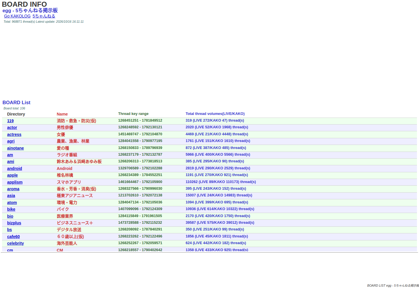Image resolution: width=419 pixels, height=291 pixels.
Task: Open the actress board link
Action: click(x=14, y=134)
